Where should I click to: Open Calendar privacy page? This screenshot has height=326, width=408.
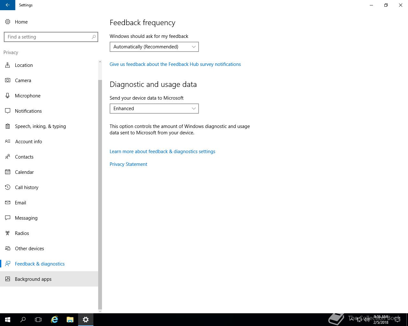49,172
